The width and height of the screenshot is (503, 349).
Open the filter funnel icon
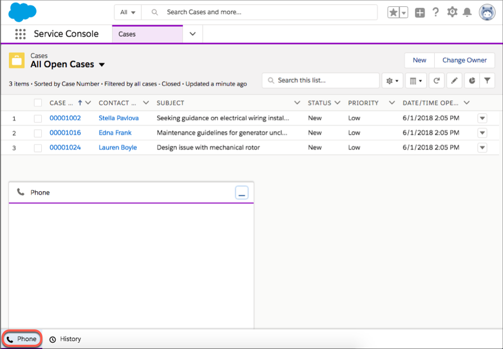point(487,80)
